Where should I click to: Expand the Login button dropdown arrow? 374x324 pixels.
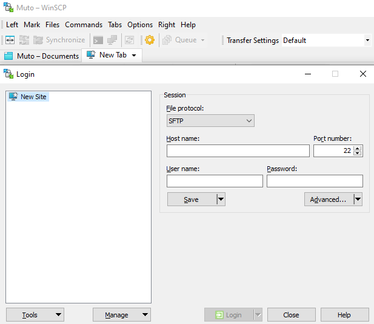[x=258, y=315]
